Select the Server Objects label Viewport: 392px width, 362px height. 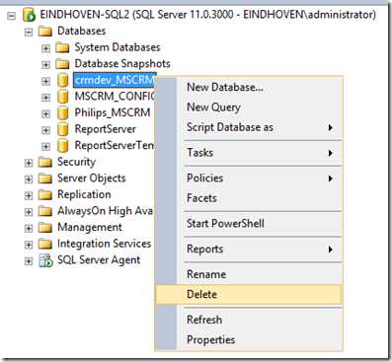click(x=92, y=179)
